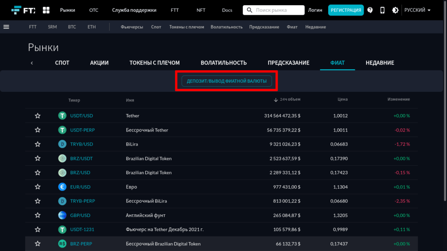This screenshot has width=447, height=251.
Task: Click the EUR/USD euro coin icon
Action: click(62, 187)
